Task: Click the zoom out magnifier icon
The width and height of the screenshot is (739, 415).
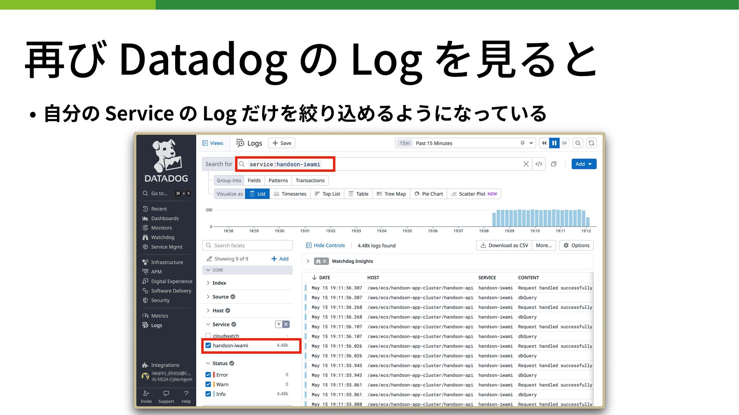Action: coord(578,143)
